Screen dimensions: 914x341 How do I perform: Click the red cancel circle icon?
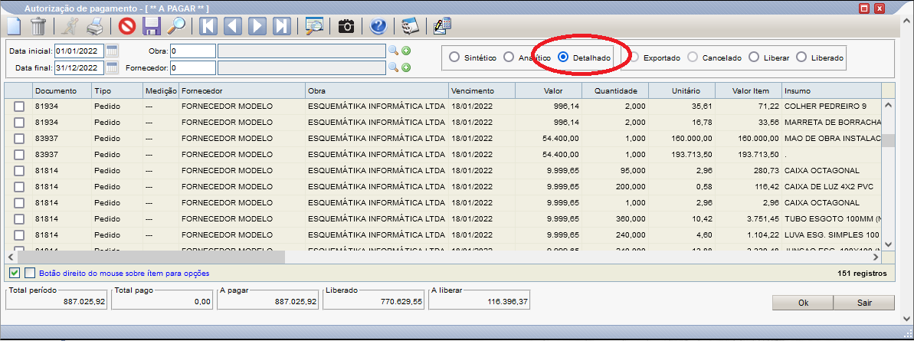(126, 26)
